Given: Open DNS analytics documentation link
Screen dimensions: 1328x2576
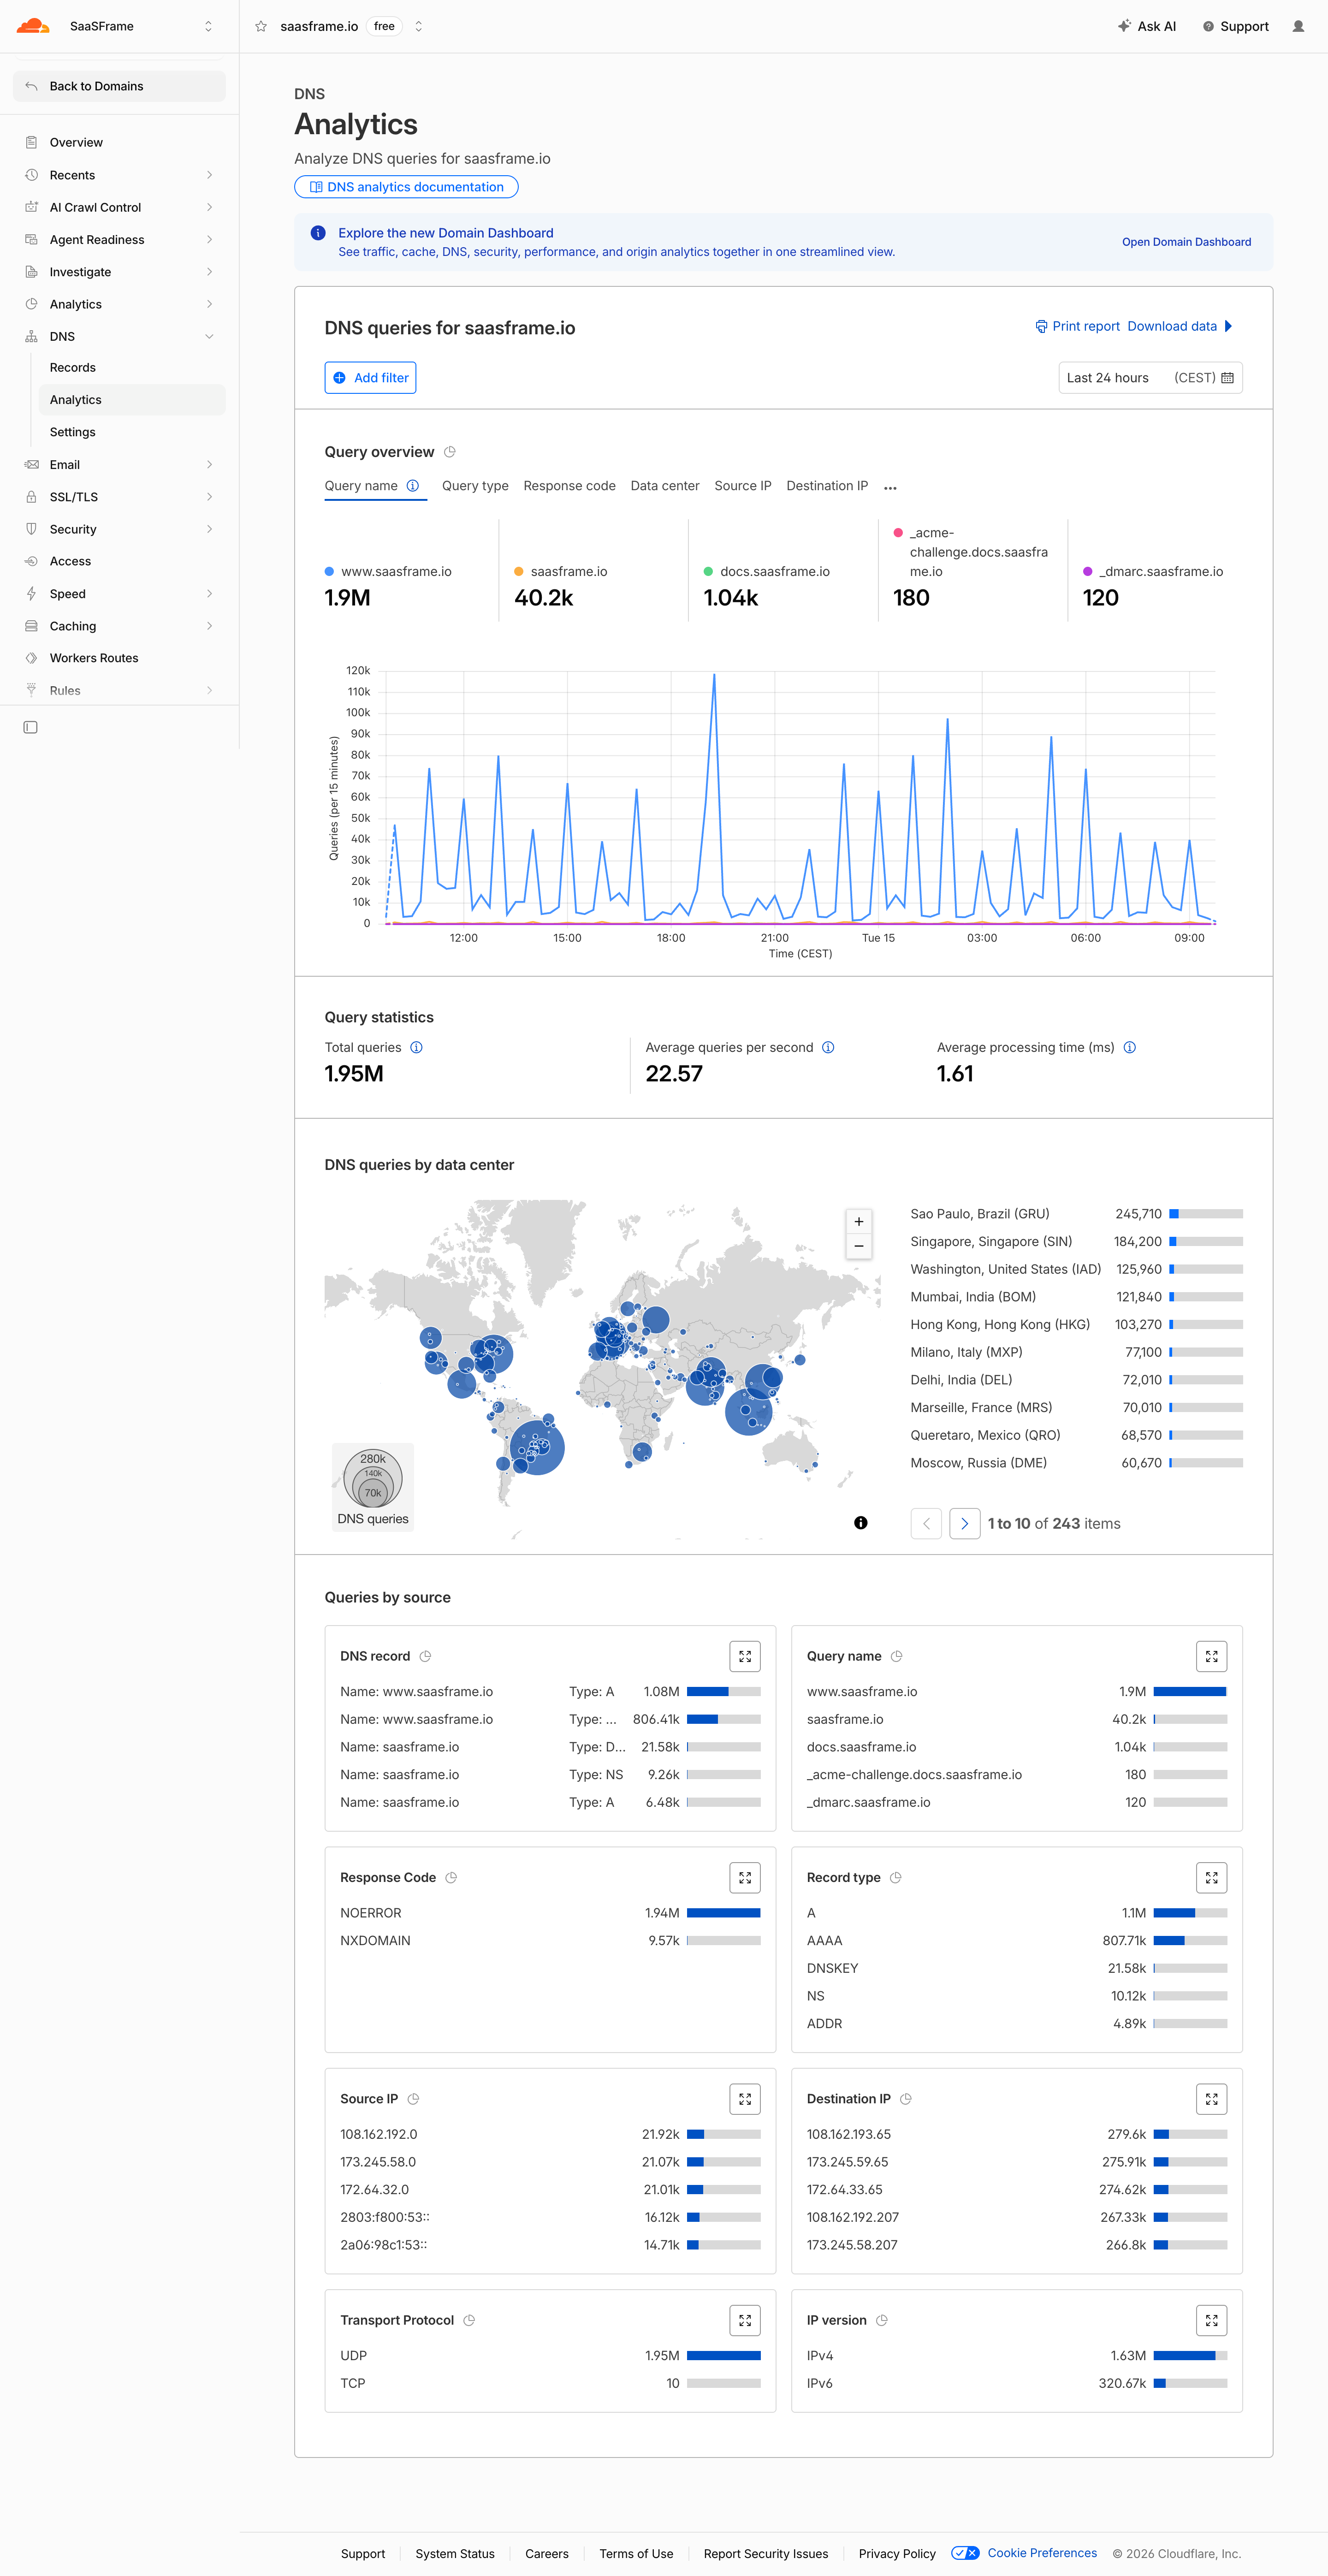Looking at the screenshot, I should coord(406,187).
